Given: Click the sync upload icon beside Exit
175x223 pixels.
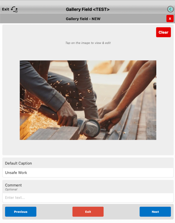Looking at the screenshot, I should pos(14,10).
